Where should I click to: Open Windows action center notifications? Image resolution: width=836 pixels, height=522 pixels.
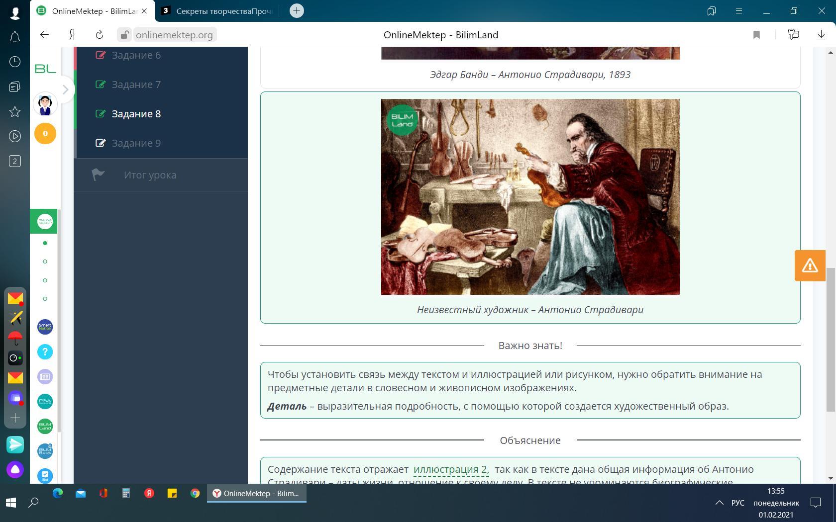point(816,503)
